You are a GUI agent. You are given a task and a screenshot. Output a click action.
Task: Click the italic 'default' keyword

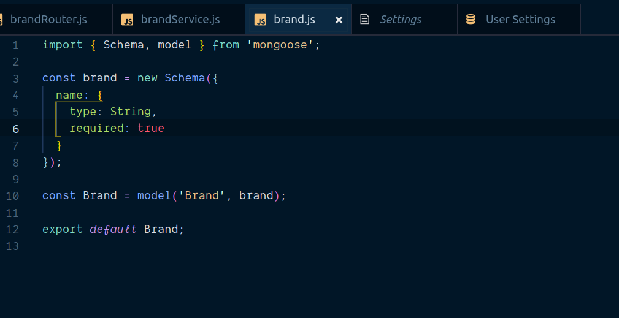(113, 229)
